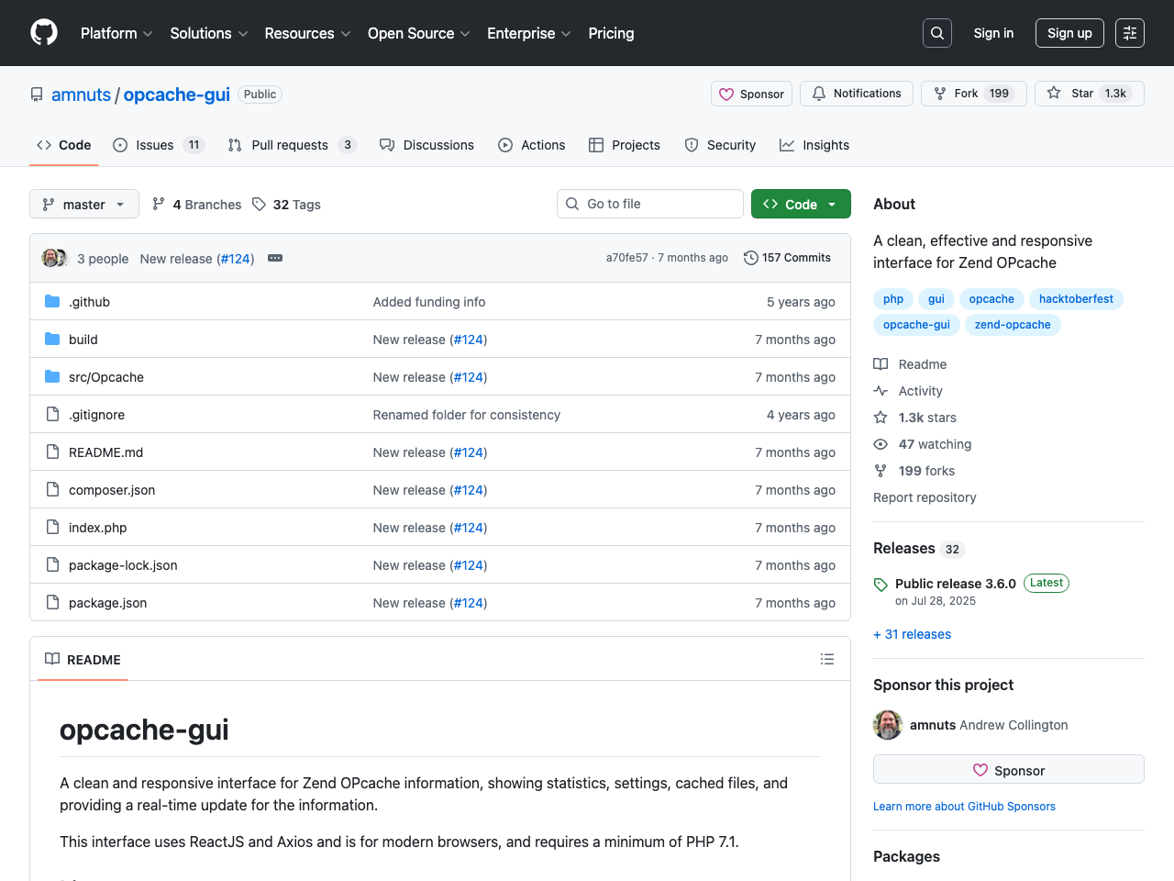Select Pricing in the top menu
The width and height of the screenshot is (1174, 881).
tap(611, 33)
